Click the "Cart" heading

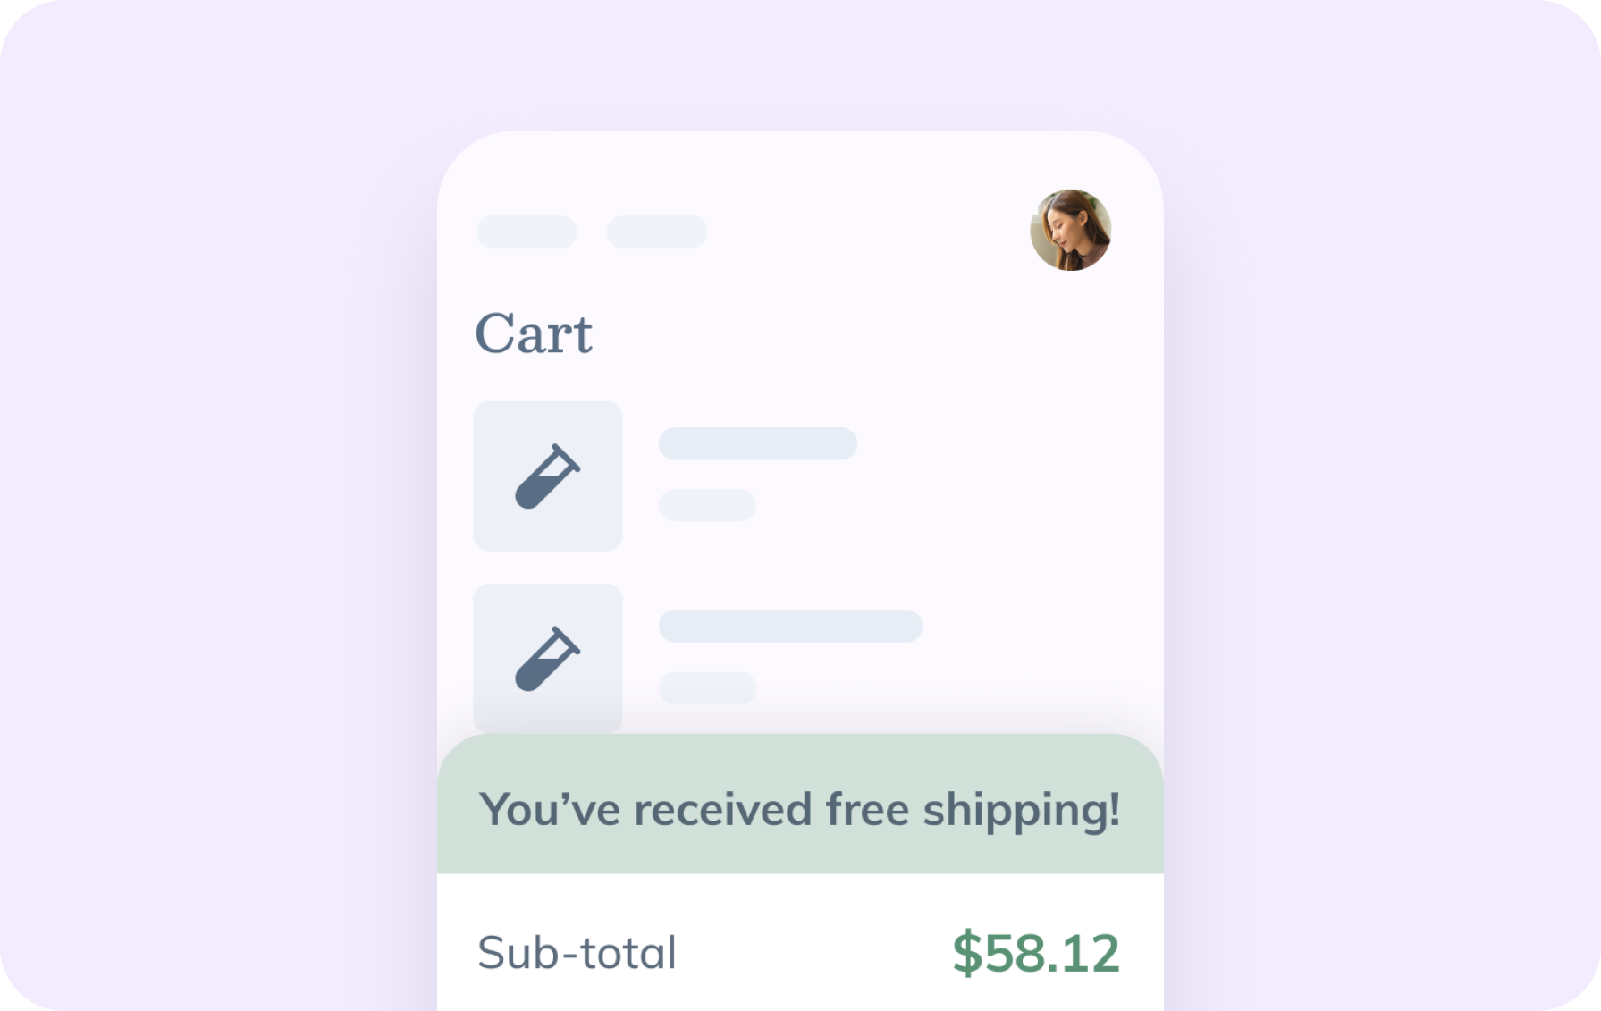coord(534,334)
